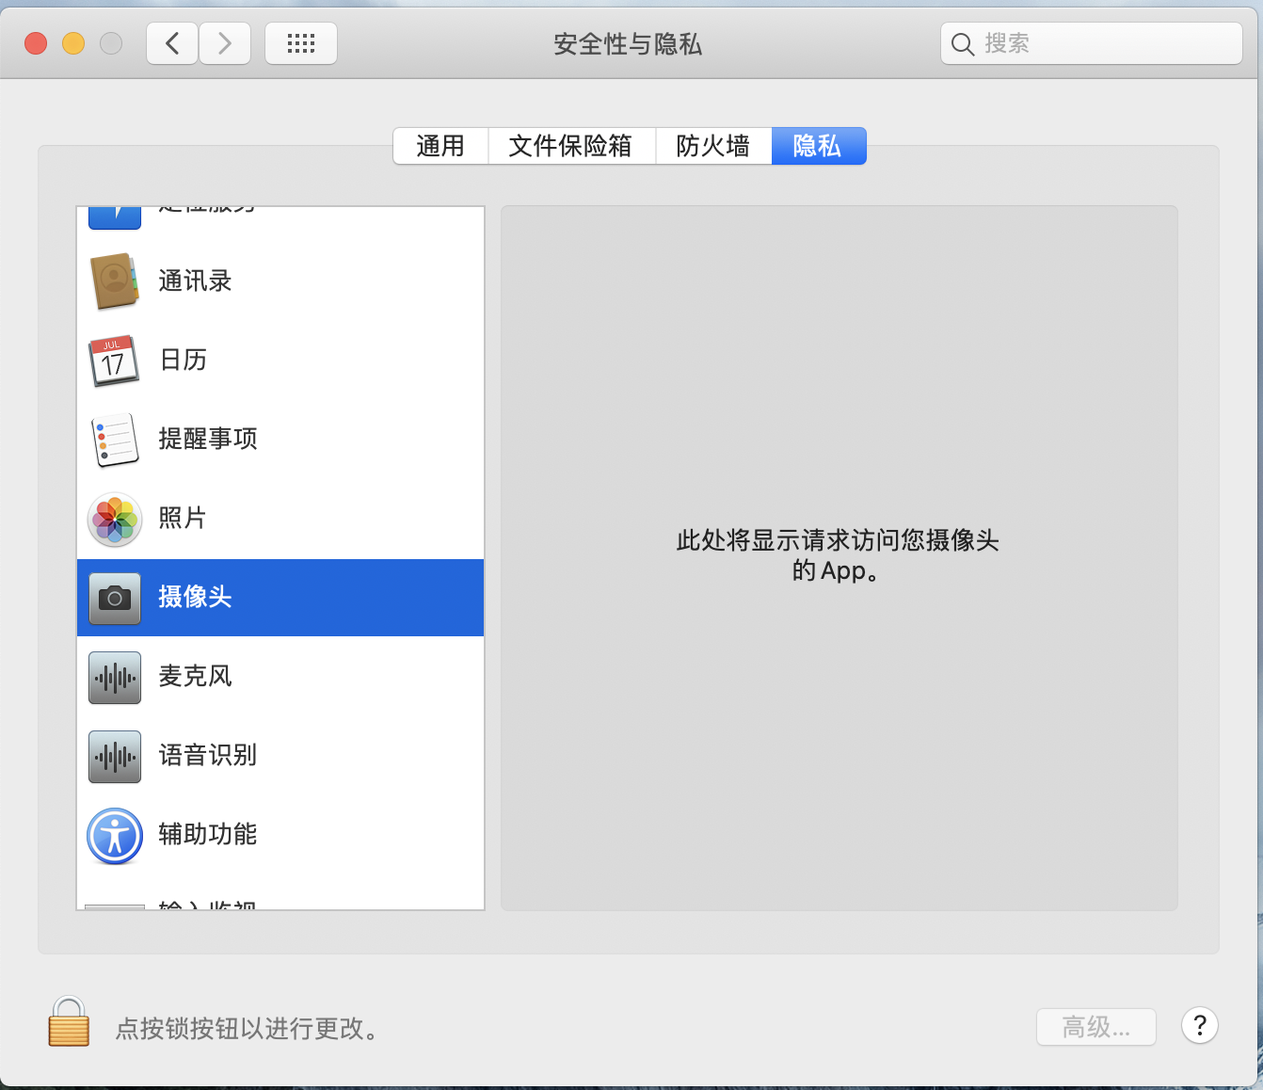The height and width of the screenshot is (1090, 1263).
Task: Go back with the left chevron button
Action: point(172,43)
